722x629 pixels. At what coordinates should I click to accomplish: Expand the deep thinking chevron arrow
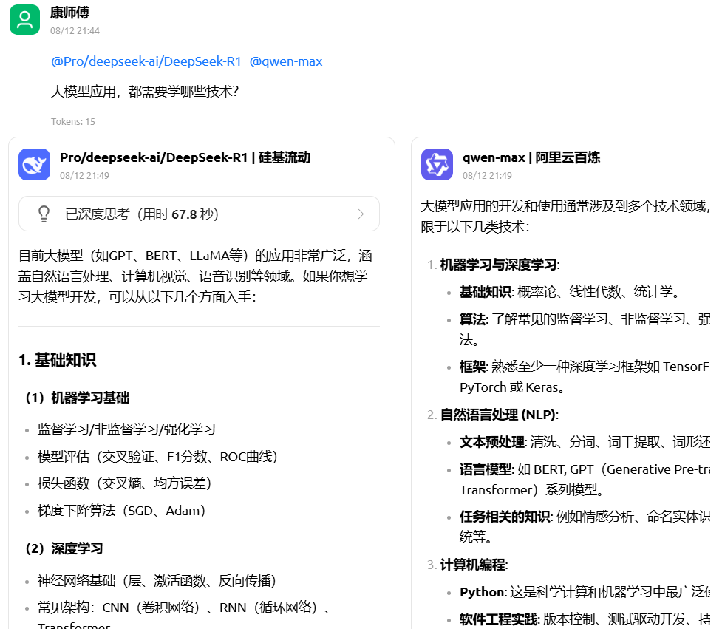pyautogui.click(x=361, y=214)
